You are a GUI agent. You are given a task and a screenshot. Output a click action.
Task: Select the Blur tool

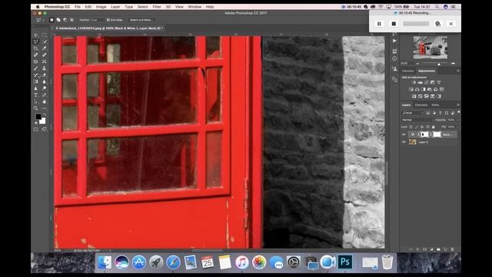pos(45,82)
